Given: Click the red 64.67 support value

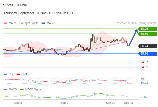Looking at the screenshot, I should pos(144,62).
